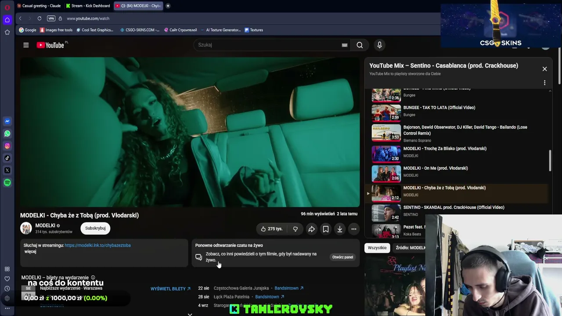Open Opera sidebar home icon
562x316 pixels.
pos(7,20)
